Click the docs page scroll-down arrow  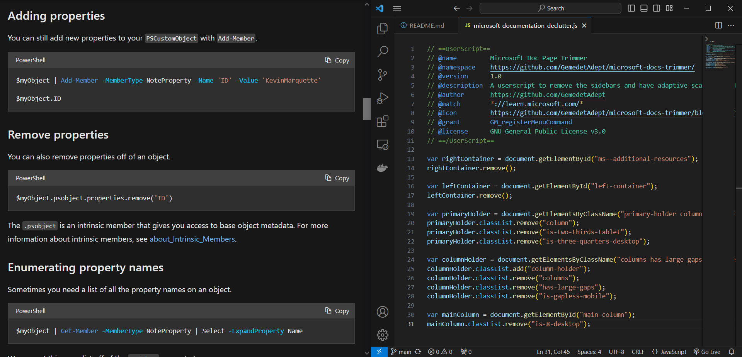point(367,353)
